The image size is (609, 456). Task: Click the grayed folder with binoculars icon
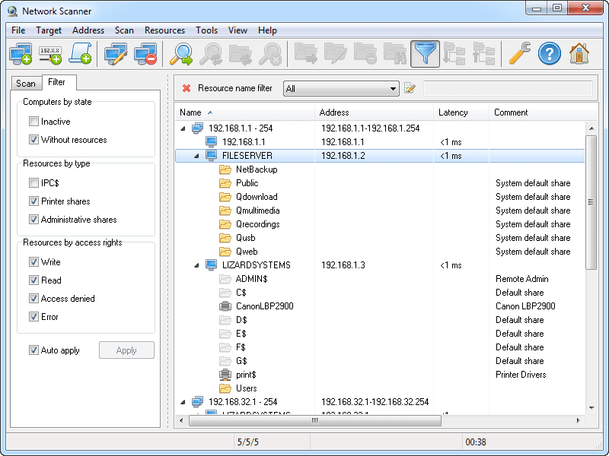(x=395, y=54)
